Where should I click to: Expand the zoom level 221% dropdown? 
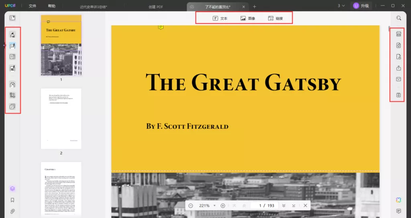[x=214, y=206]
